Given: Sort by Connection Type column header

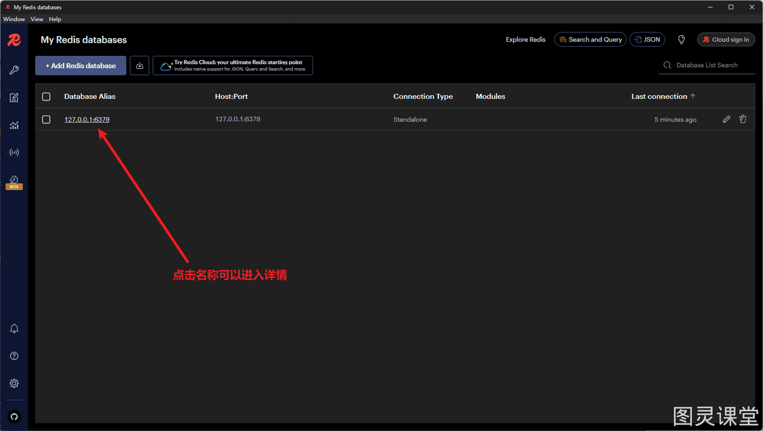Looking at the screenshot, I should (423, 96).
